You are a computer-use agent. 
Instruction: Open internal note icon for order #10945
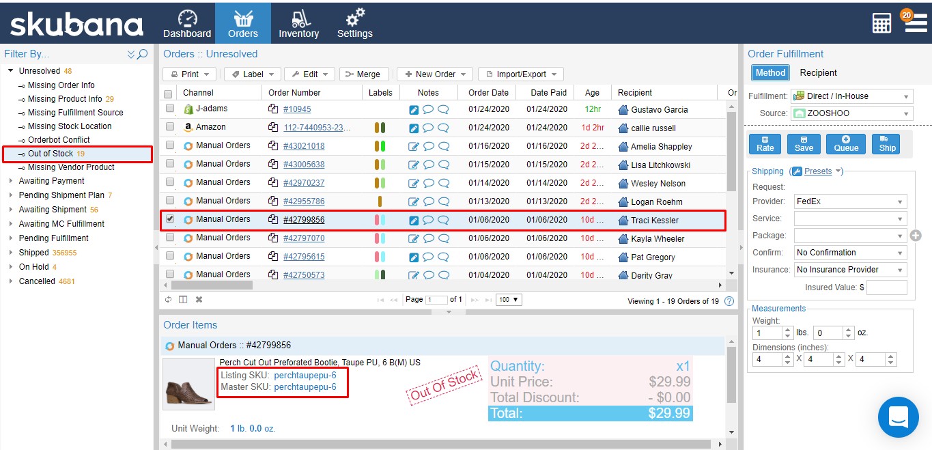click(x=414, y=109)
